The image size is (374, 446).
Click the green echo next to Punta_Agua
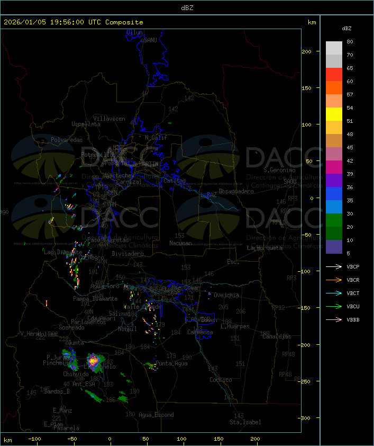pyautogui.click(x=152, y=365)
